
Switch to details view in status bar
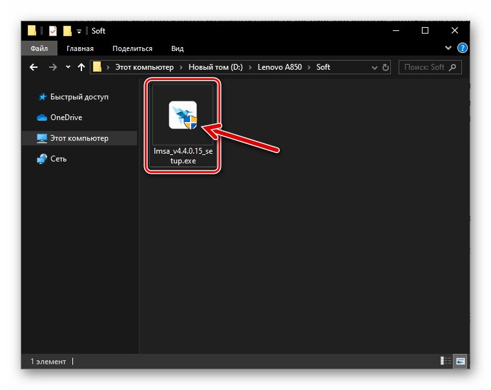[x=446, y=361]
